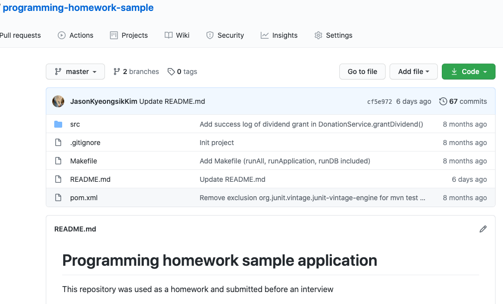Click the branch icon next to 2 branches
503x304 pixels.
pyautogui.click(x=117, y=72)
